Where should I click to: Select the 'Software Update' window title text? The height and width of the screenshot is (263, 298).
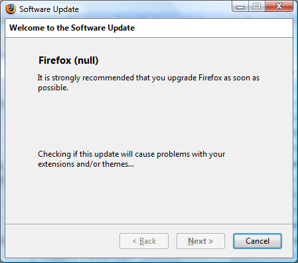click(49, 9)
